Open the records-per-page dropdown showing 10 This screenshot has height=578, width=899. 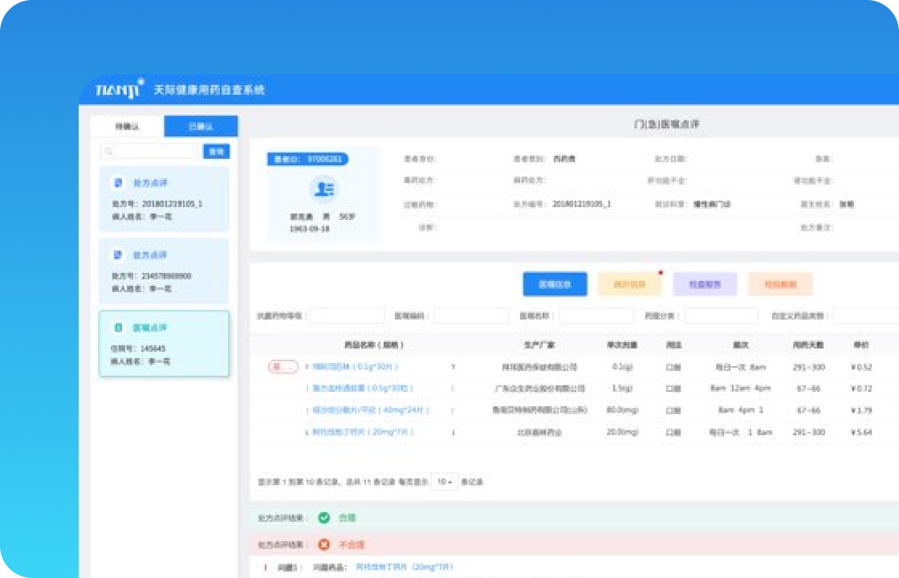click(445, 482)
